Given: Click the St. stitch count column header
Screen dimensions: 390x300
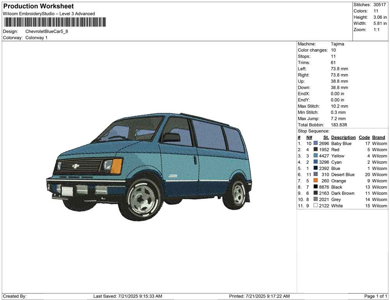Looking at the screenshot, I should coord(326,137).
